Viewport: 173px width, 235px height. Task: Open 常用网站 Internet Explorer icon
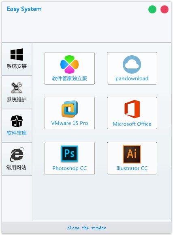(x=17, y=154)
